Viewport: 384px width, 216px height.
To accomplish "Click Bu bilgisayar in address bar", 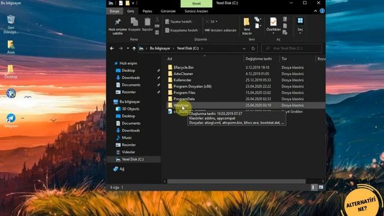I will 160,49.
